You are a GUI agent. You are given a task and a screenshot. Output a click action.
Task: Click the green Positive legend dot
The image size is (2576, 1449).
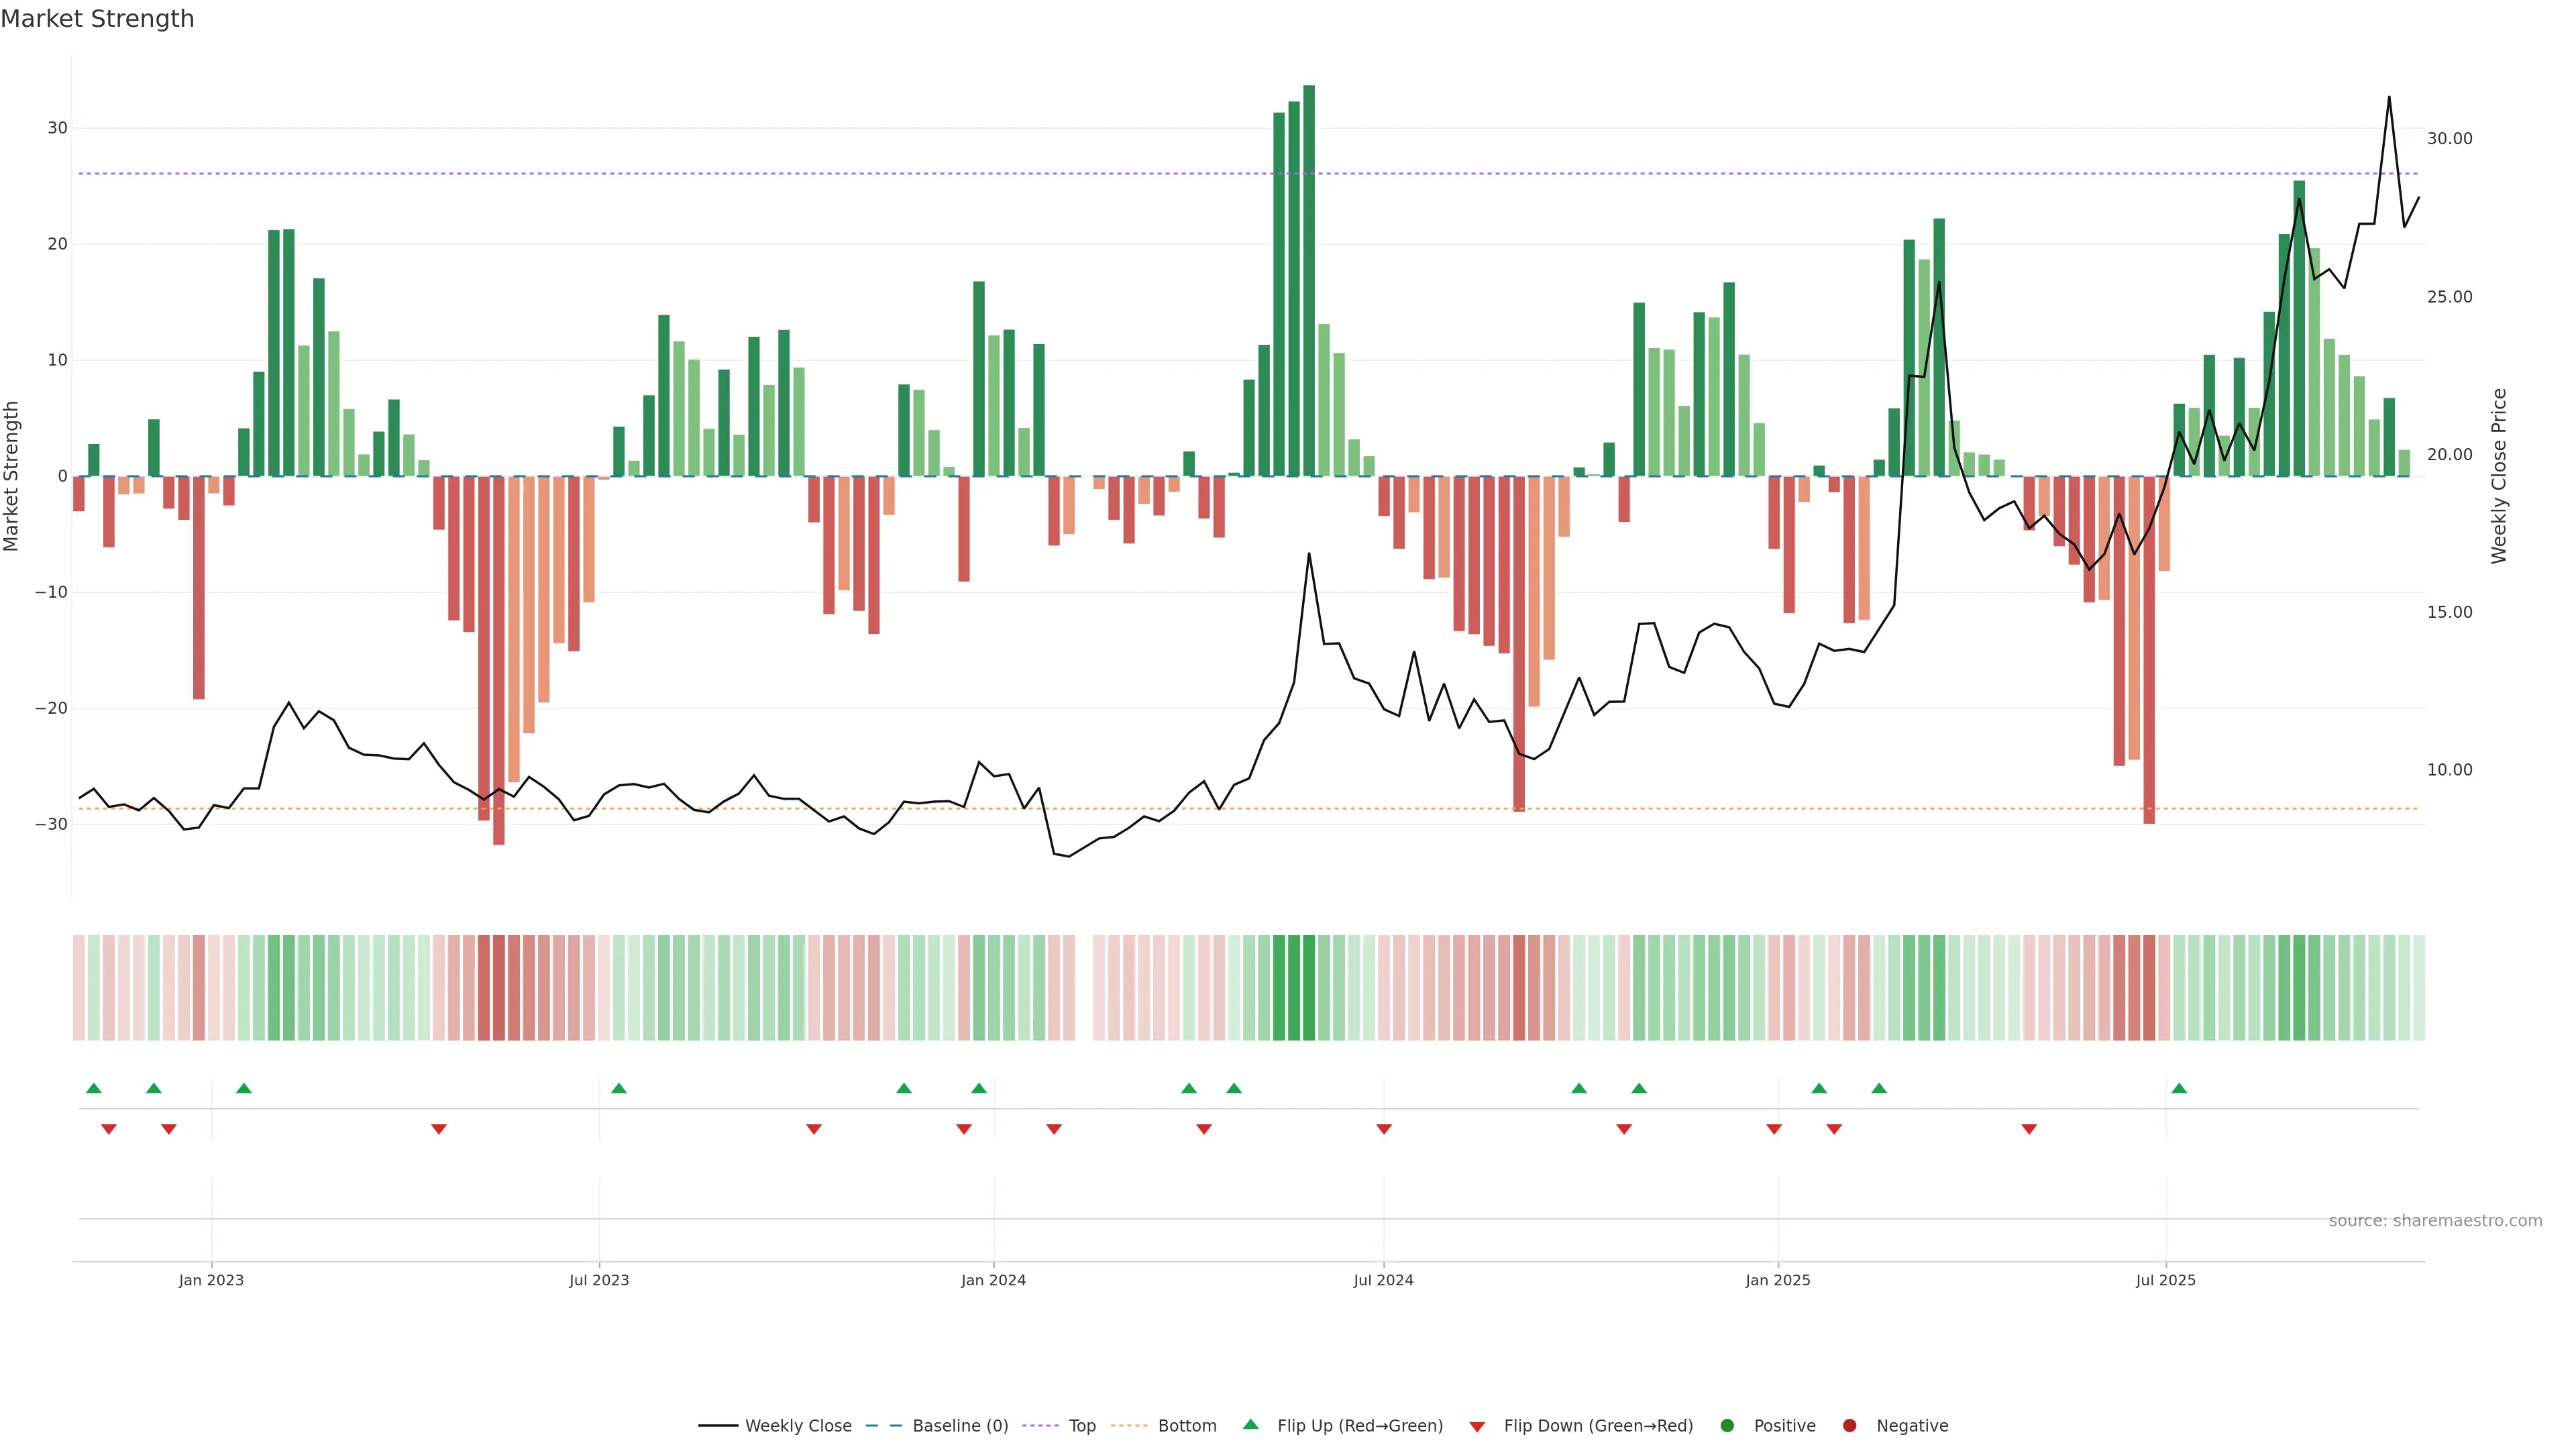coord(1727,1426)
